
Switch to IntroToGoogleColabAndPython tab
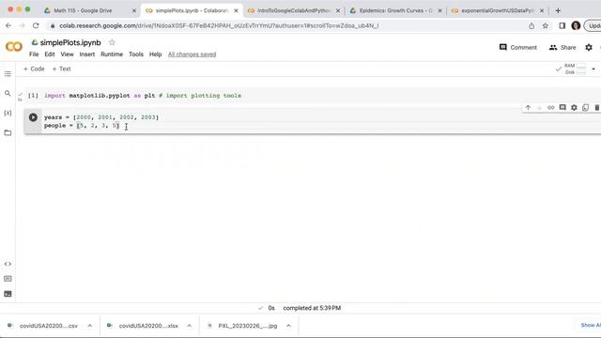click(x=294, y=10)
